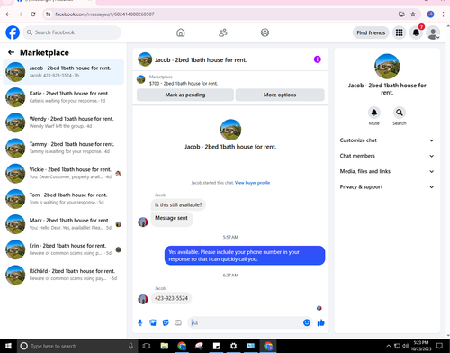Expand Customize chat section
This screenshot has height=353, width=450.
[387, 140]
